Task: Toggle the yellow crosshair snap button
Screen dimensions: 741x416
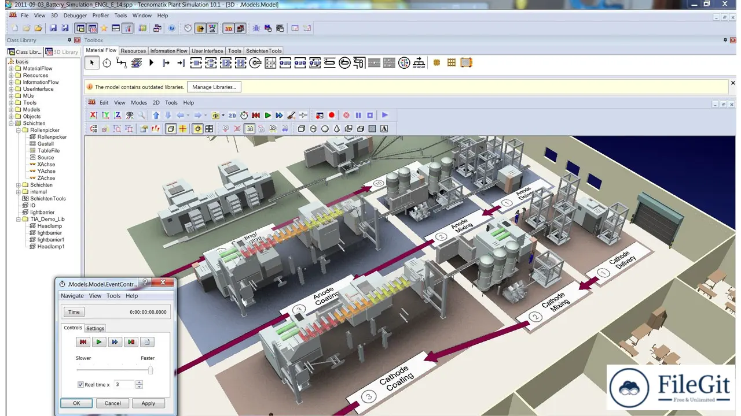Action: click(182, 129)
